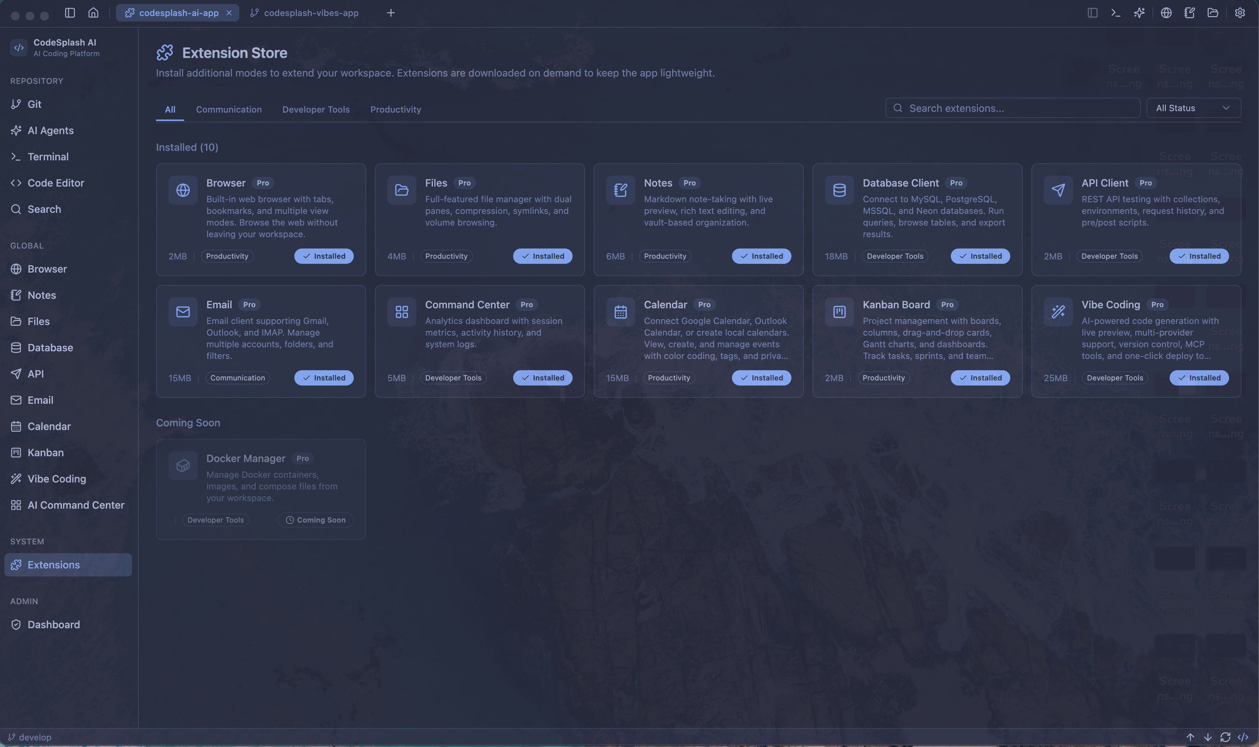Switch to Developer Tools tab
Viewport: 1259px width, 747px height.
click(x=315, y=109)
